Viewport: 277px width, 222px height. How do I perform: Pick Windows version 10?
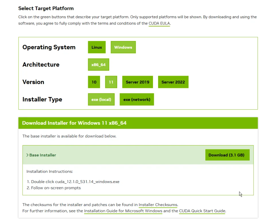94,82
